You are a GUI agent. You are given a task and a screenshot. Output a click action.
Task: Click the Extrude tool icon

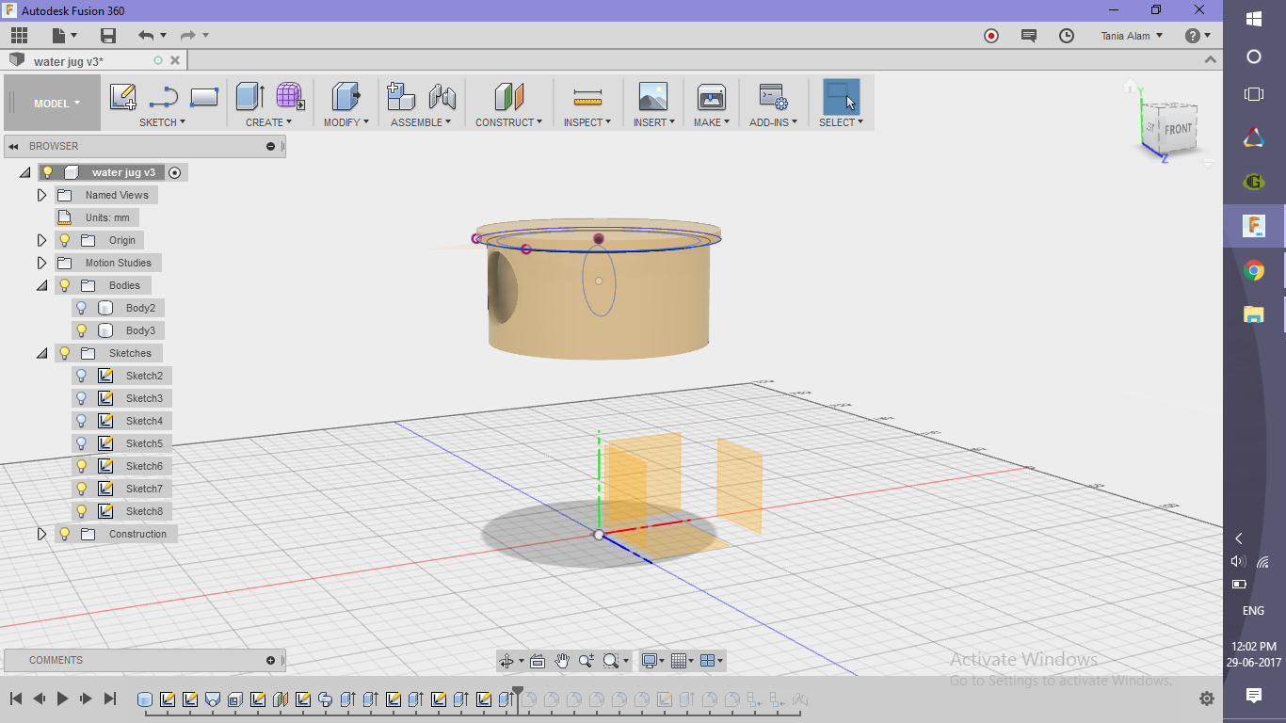tap(249, 97)
